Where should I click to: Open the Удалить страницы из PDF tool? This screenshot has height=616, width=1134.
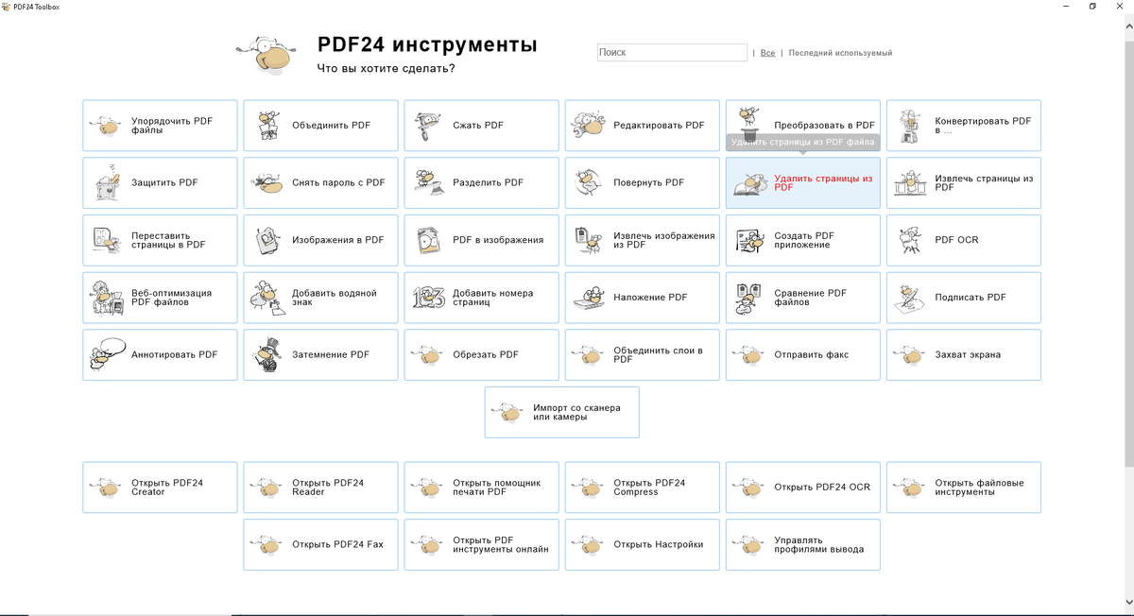(x=802, y=183)
